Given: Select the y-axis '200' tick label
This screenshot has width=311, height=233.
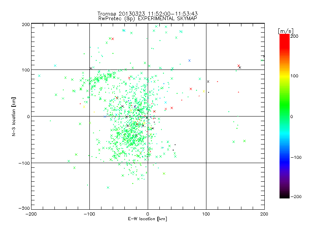Looking at the screenshot, I should (x=26, y=24).
